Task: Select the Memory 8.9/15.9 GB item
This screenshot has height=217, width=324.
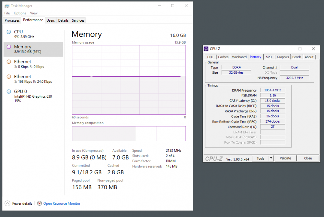Action: (x=33, y=49)
